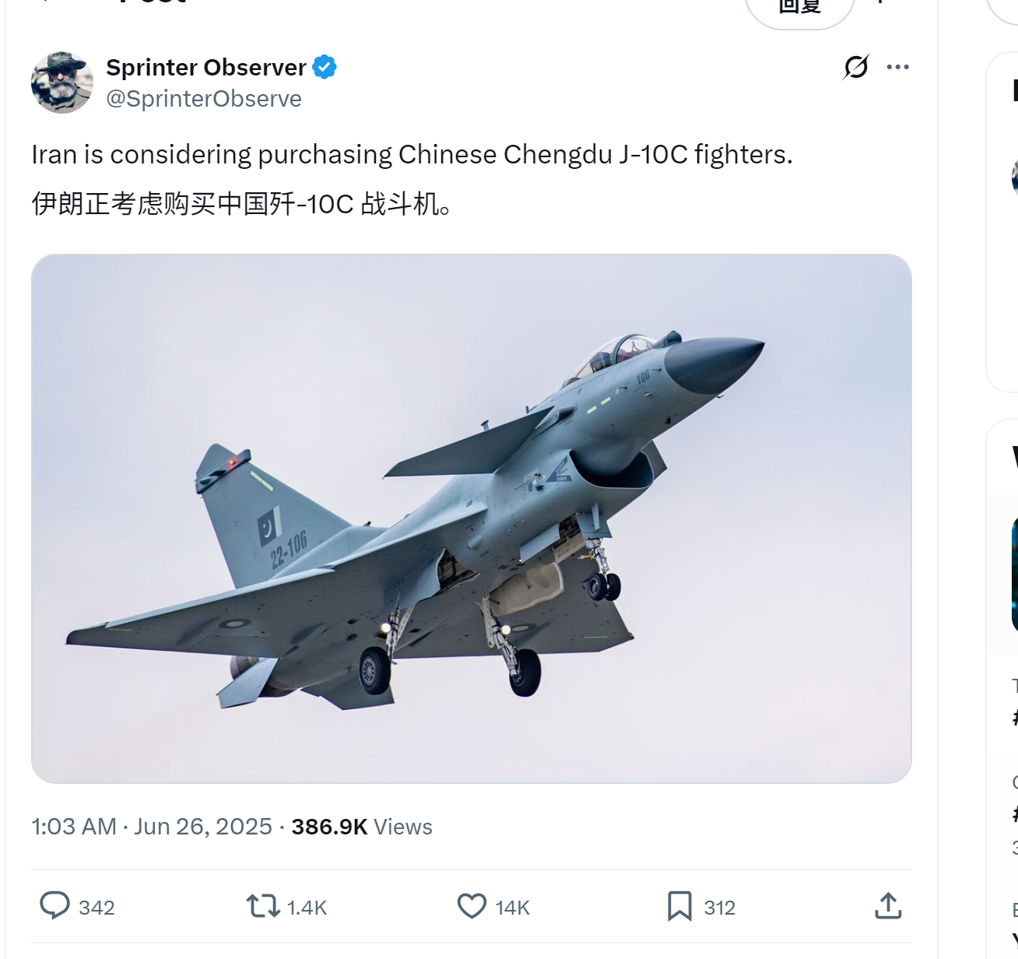Bookmark this post

coord(679,907)
